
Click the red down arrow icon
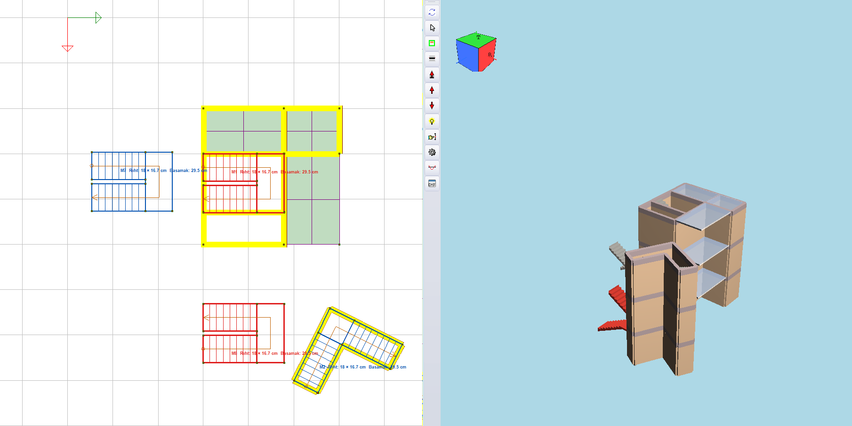click(432, 106)
